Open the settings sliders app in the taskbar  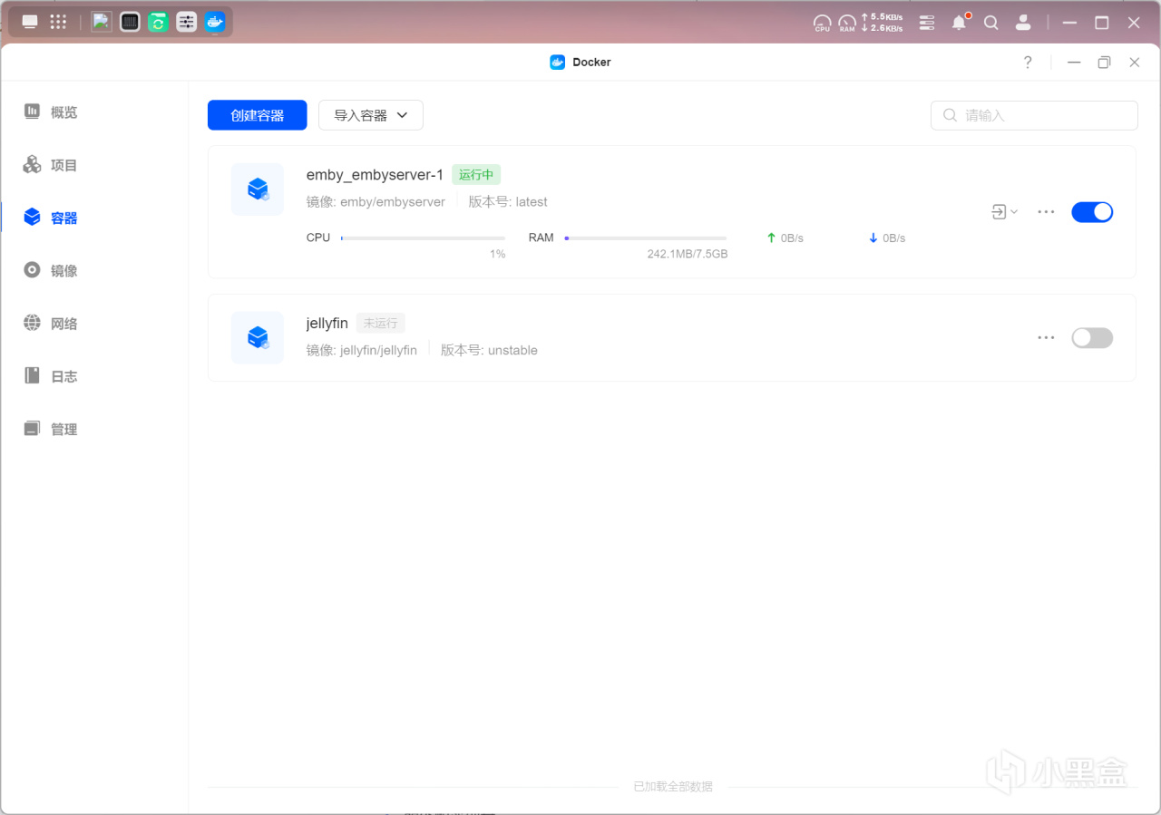pyautogui.click(x=186, y=22)
